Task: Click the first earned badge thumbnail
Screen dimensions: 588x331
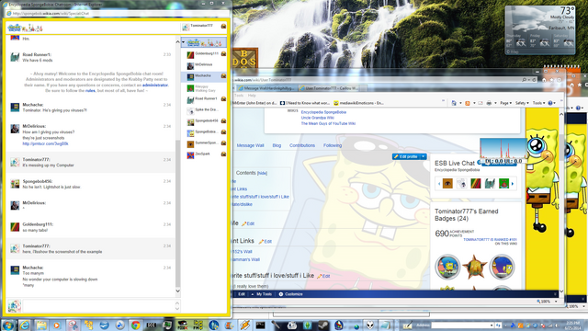Action: click(x=447, y=268)
